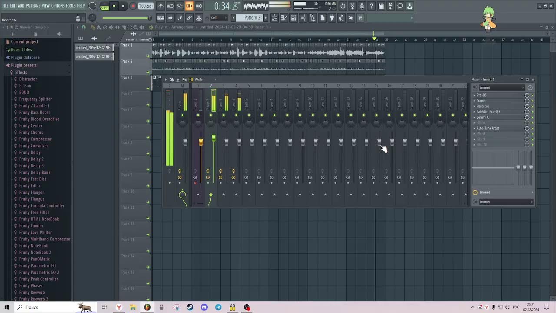Toggle the metronome icon in top toolbar
Image resolution: width=556 pixels, height=313 pixels.
(x=161, y=6)
